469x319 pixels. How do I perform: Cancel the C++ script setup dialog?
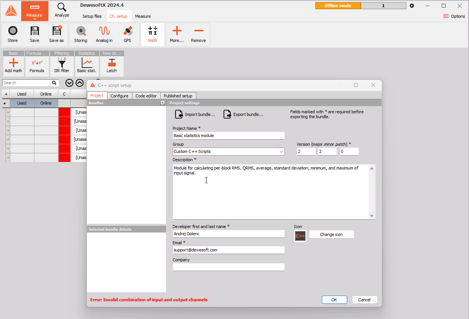365,300
